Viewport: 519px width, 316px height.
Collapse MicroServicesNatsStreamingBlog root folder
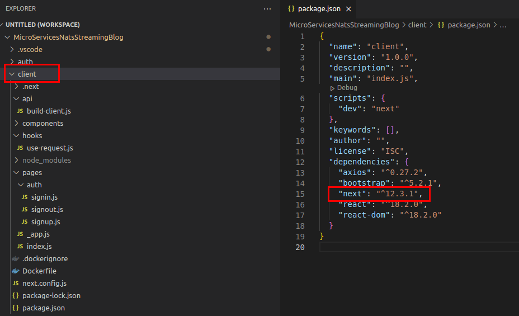[7, 37]
